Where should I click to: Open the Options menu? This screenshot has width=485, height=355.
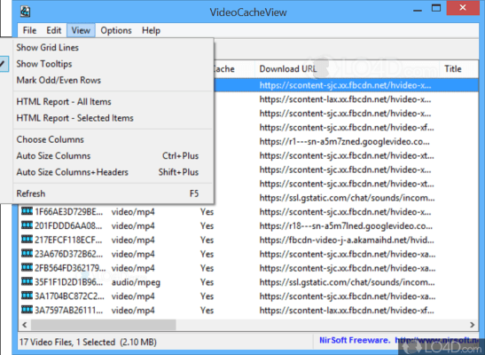[116, 30]
